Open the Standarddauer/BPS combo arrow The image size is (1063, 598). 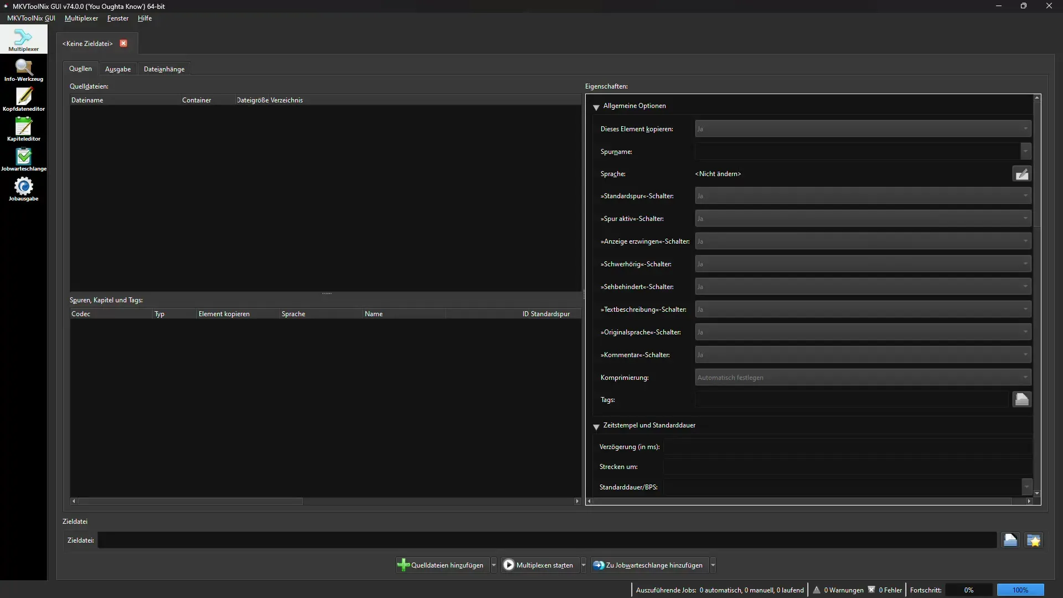[x=1027, y=487]
